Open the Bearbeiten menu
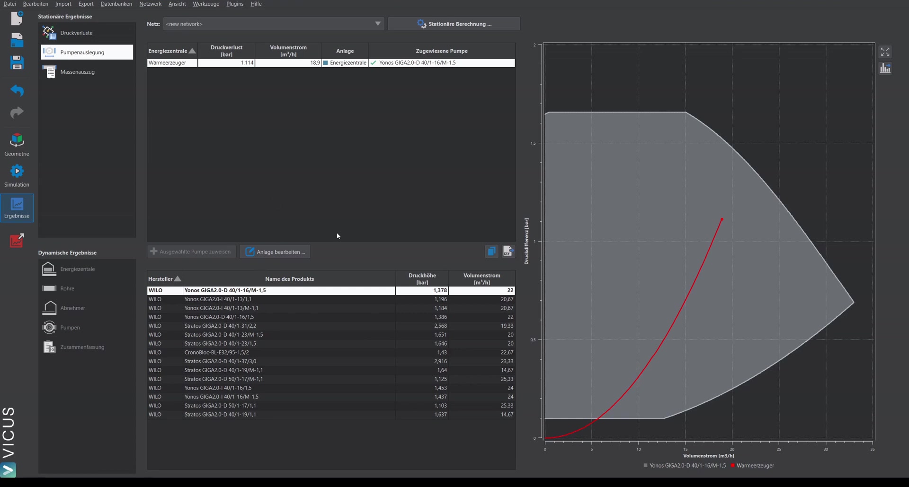This screenshot has height=487, width=909. (x=36, y=4)
